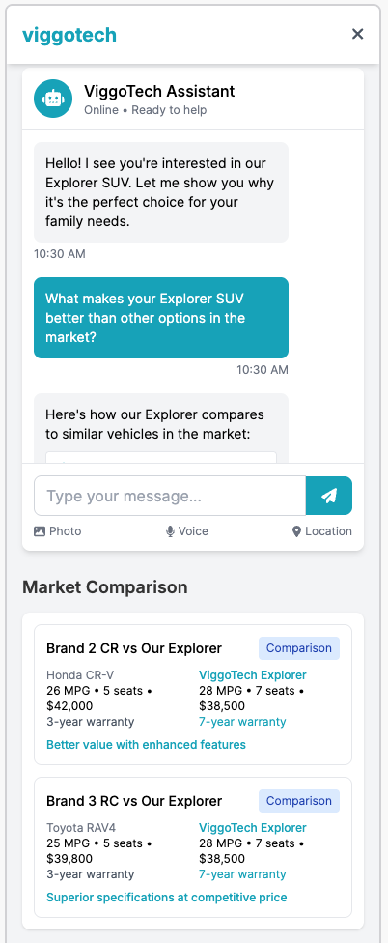Click the robot assistant avatar icon
388x943 pixels.
(53, 99)
